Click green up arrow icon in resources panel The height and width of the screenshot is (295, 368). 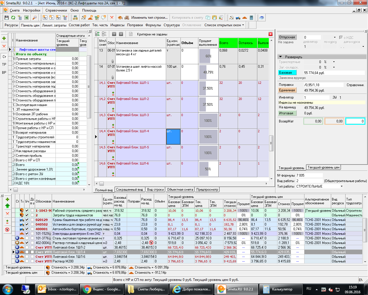(x=7, y=206)
